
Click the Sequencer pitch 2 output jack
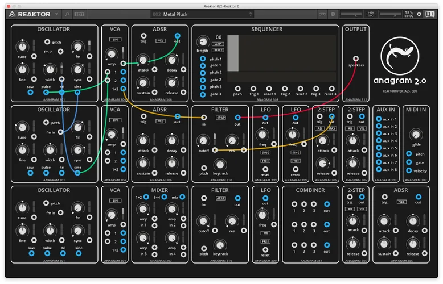[x=203, y=73]
